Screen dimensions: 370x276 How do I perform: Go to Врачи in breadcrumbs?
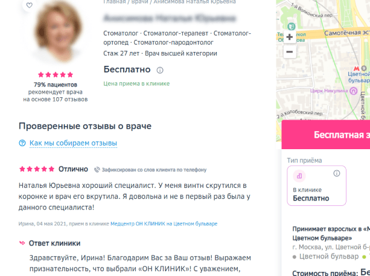138,2
